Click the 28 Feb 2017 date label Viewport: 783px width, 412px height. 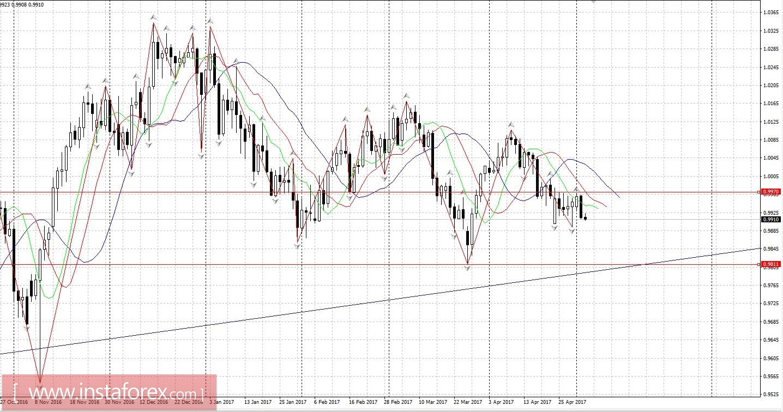pos(398,402)
